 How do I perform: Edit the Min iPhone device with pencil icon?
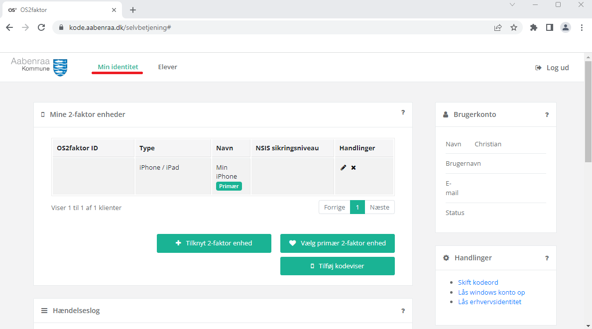pos(343,168)
